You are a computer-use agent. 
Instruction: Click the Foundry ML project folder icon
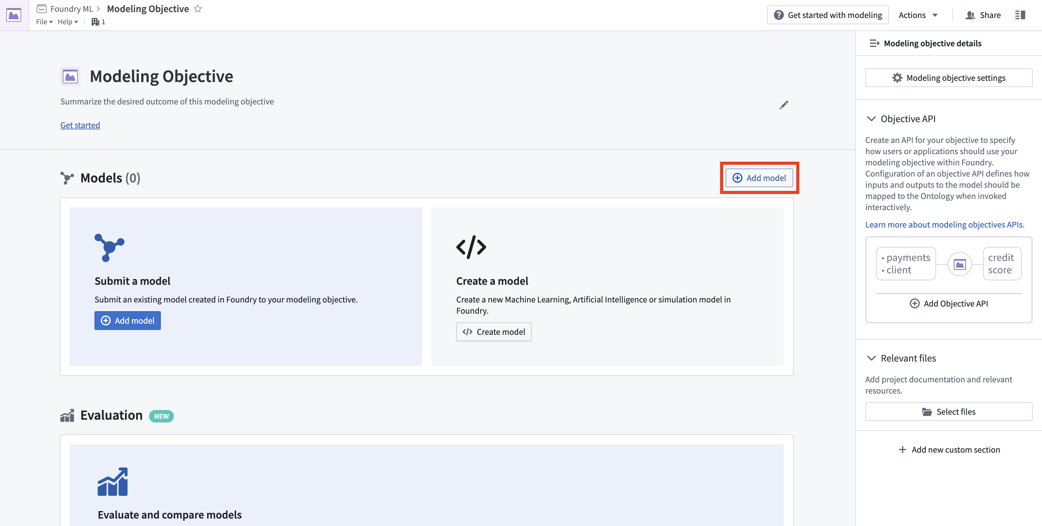(x=42, y=8)
